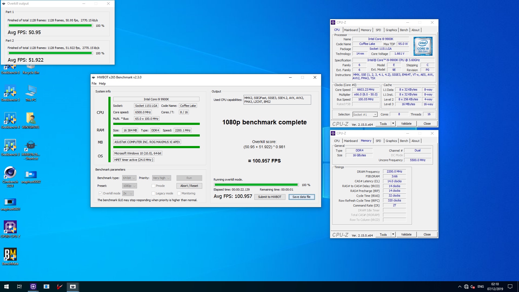Viewport: 519px width, 292px height.
Task: Open the notification center icon
Action: (510, 287)
